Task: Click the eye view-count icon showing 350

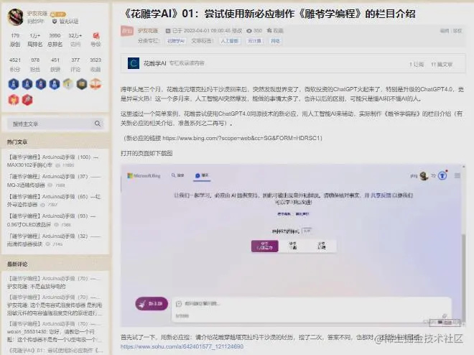Action: pyautogui.click(x=249, y=31)
